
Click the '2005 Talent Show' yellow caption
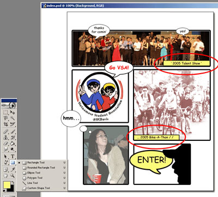pyautogui.click(x=186, y=63)
